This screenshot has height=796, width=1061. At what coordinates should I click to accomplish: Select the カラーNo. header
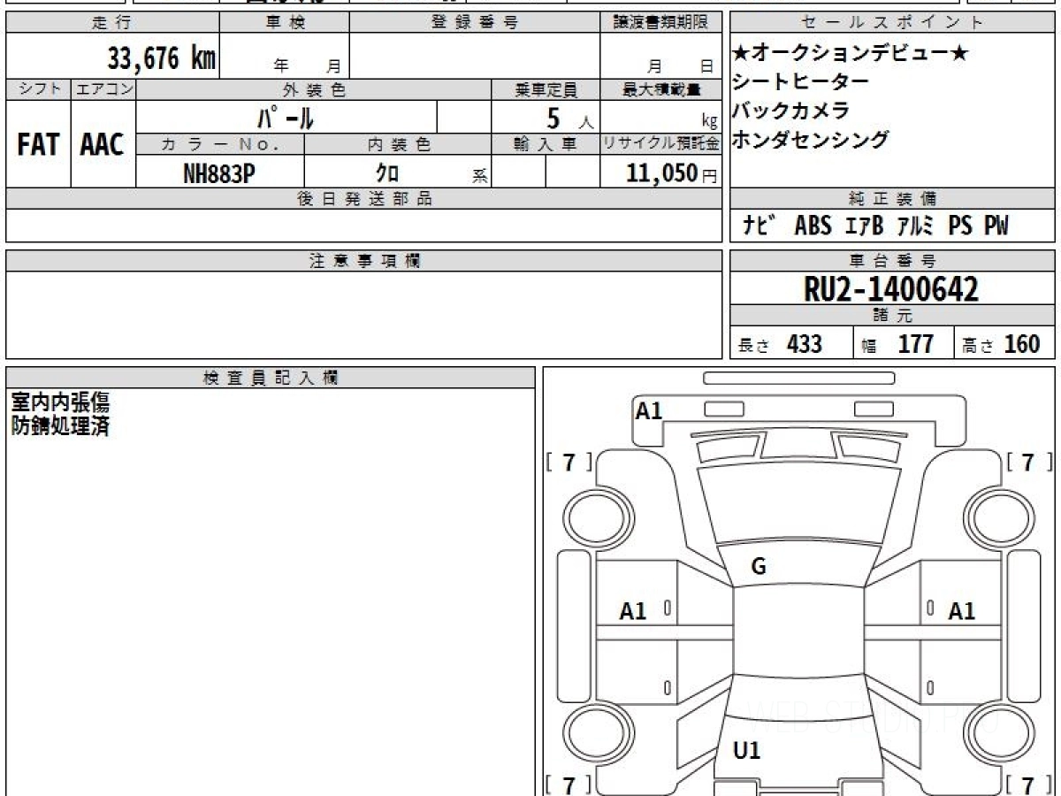[220, 144]
